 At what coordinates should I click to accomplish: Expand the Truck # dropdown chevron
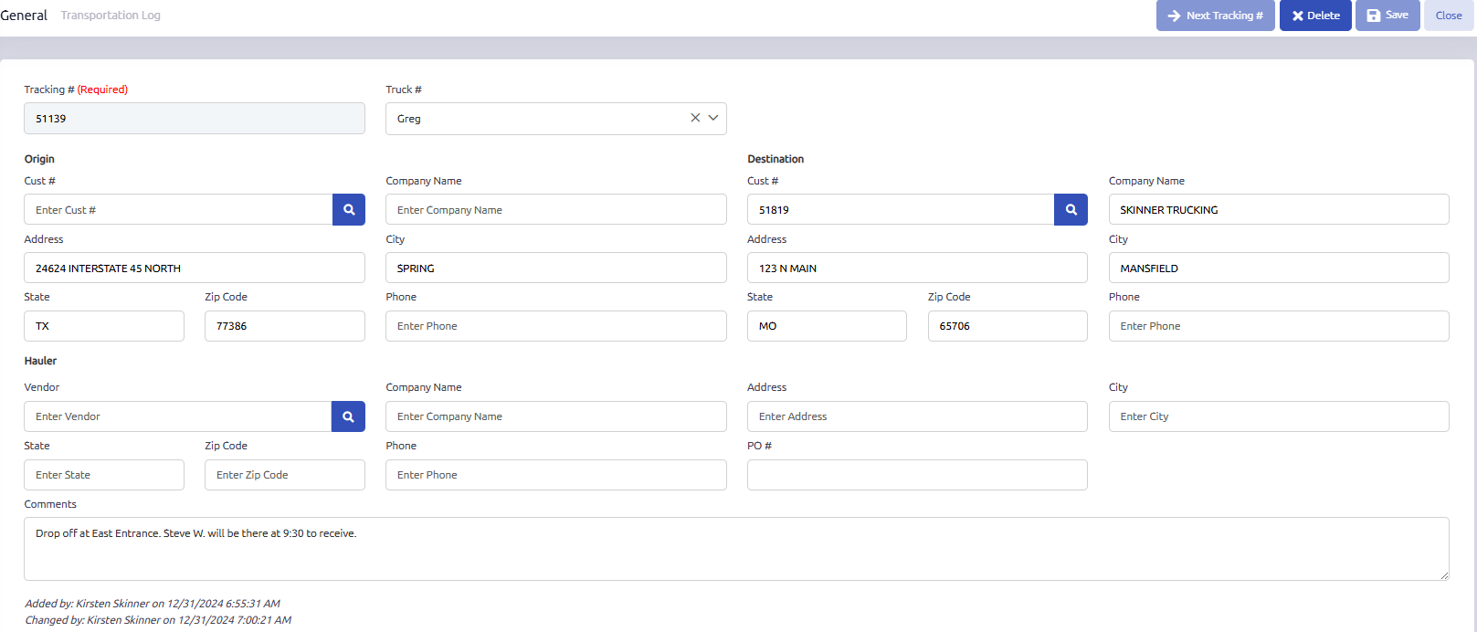coord(713,118)
